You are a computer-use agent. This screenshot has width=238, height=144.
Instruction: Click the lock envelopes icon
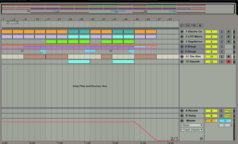point(200,25)
